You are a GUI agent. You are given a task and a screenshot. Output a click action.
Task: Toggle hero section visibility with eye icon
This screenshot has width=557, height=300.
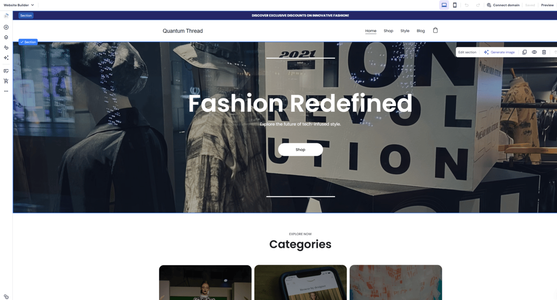[x=534, y=52]
